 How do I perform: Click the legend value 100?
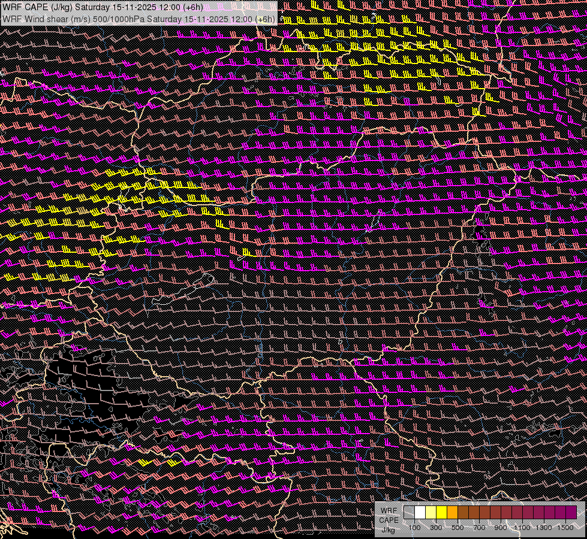415,528
